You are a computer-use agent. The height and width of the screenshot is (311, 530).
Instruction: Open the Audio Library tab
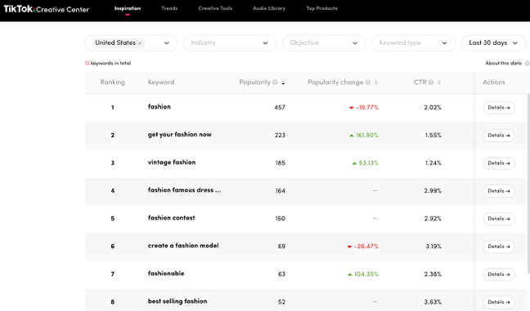269,8
